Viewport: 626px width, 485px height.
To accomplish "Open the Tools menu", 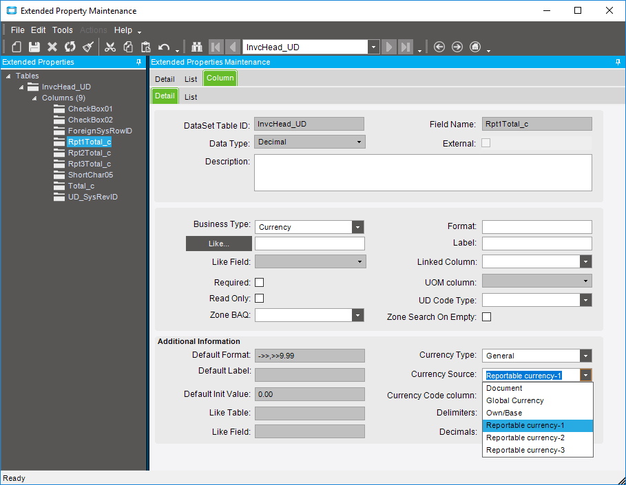I will pyautogui.click(x=62, y=30).
